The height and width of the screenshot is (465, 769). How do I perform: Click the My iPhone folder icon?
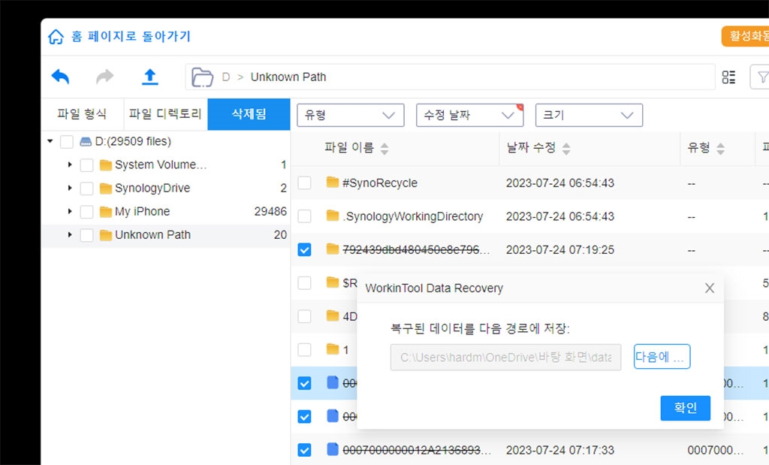(x=105, y=212)
